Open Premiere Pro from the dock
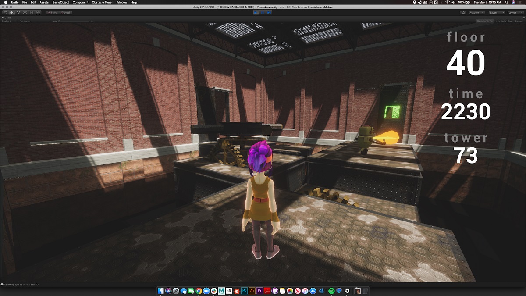Image resolution: width=526 pixels, height=296 pixels. pos(259,291)
